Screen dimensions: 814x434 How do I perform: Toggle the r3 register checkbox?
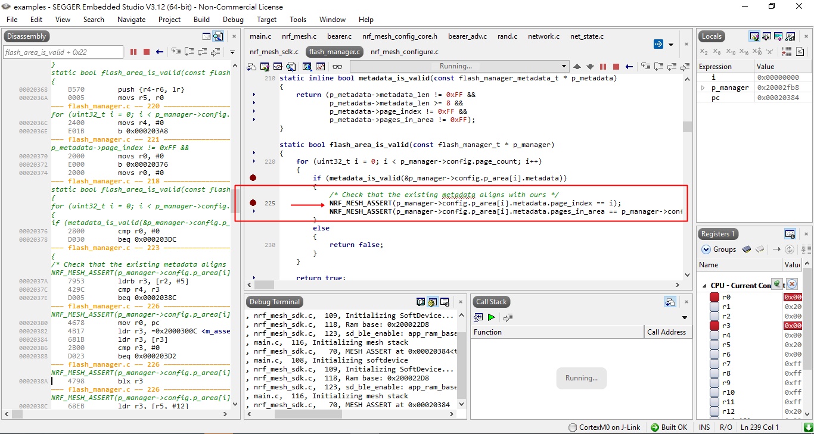714,326
